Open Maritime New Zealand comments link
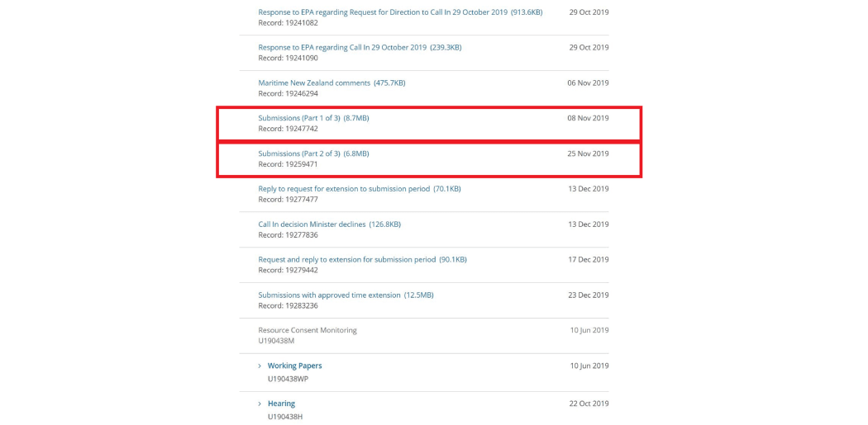868x425 pixels. (x=331, y=83)
